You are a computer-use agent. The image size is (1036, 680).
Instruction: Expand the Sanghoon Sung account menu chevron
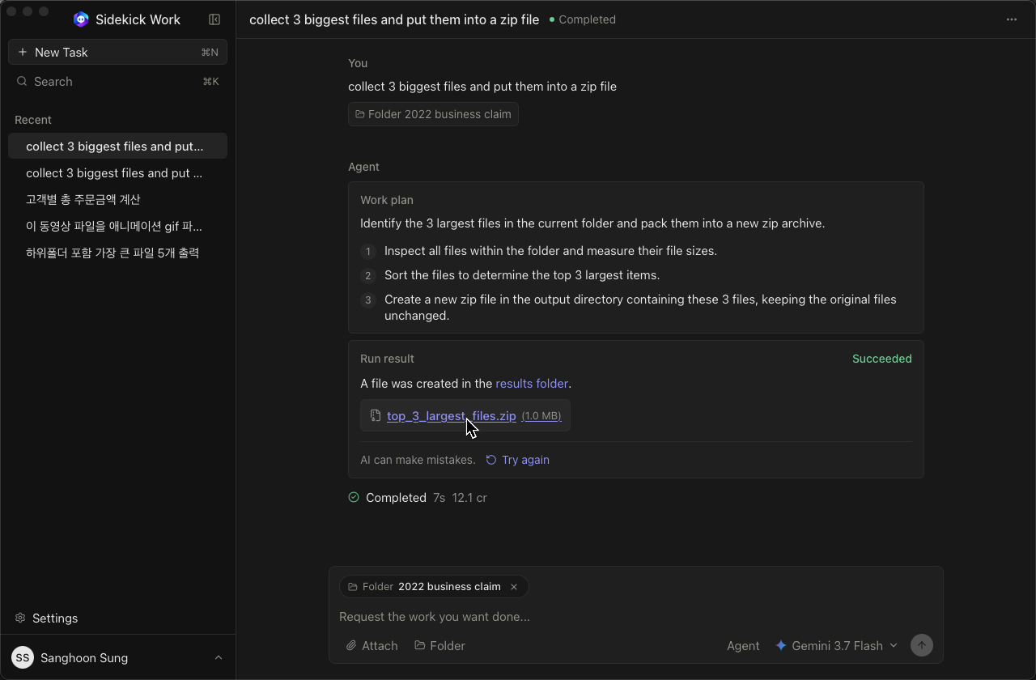(219, 657)
